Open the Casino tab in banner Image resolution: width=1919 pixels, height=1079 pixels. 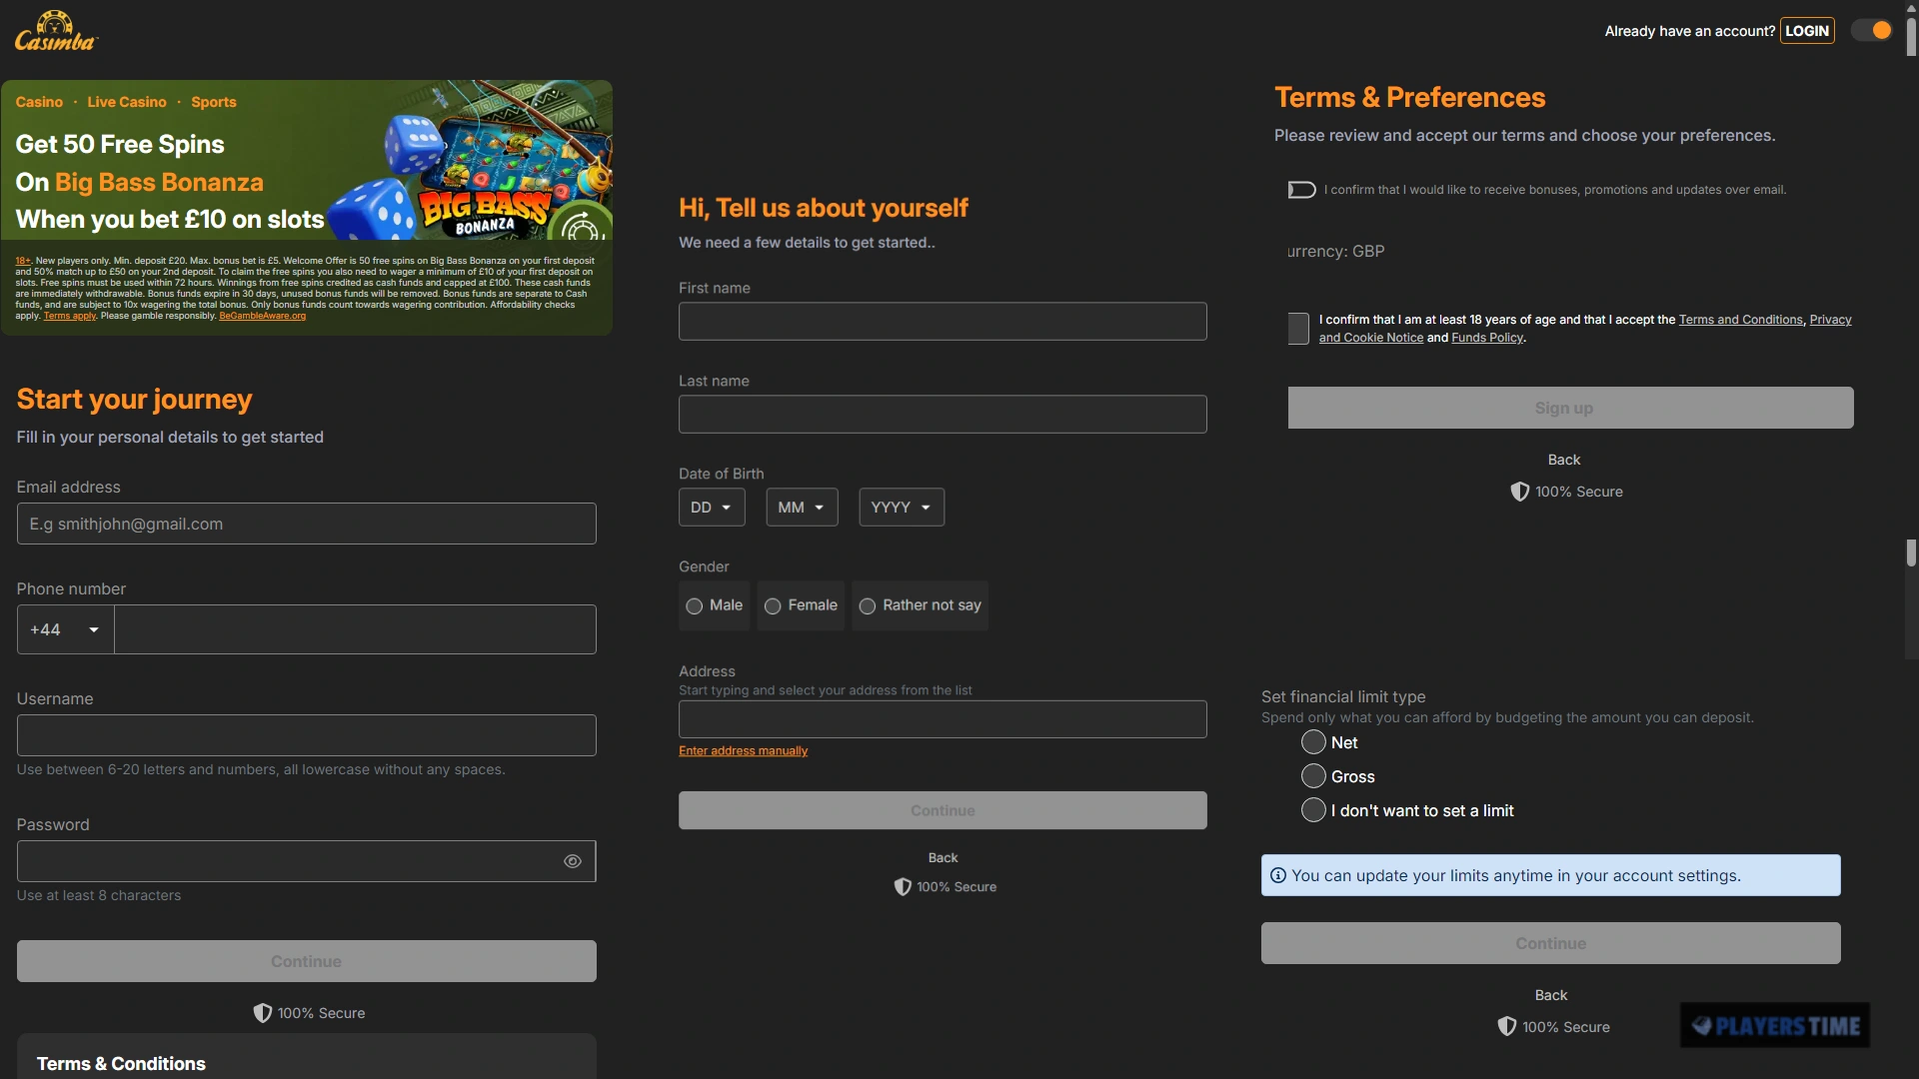click(x=39, y=102)
